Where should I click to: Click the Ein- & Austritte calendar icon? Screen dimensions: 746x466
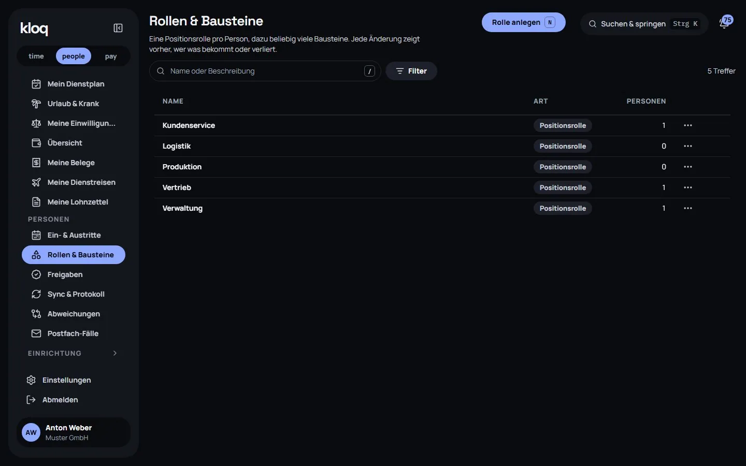(36, 235)
